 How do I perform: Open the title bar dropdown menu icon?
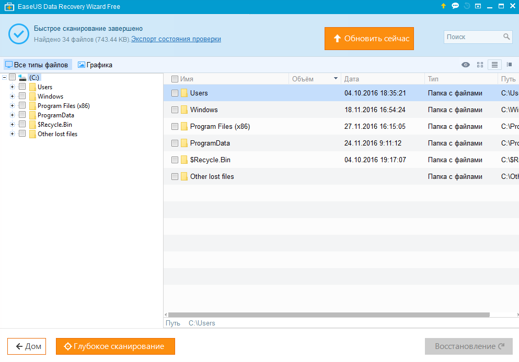pyautogui.click(x=478, y=6)
